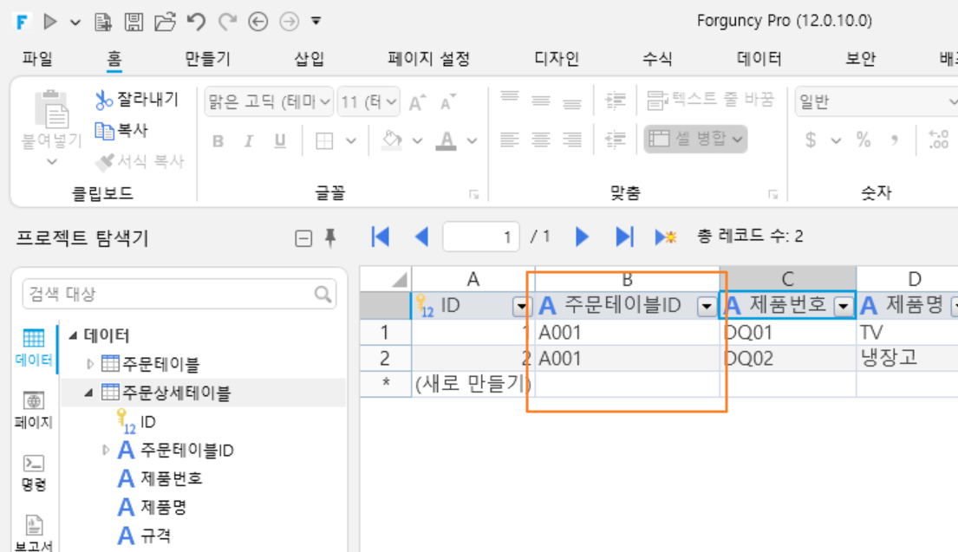Run the application with the play icon
The width and height of the screenshot is (958, 552).
50,22
